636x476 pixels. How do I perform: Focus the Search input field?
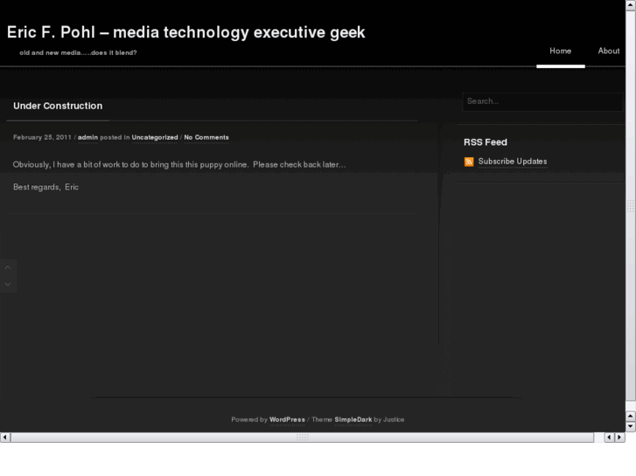(x=542, y=101)
